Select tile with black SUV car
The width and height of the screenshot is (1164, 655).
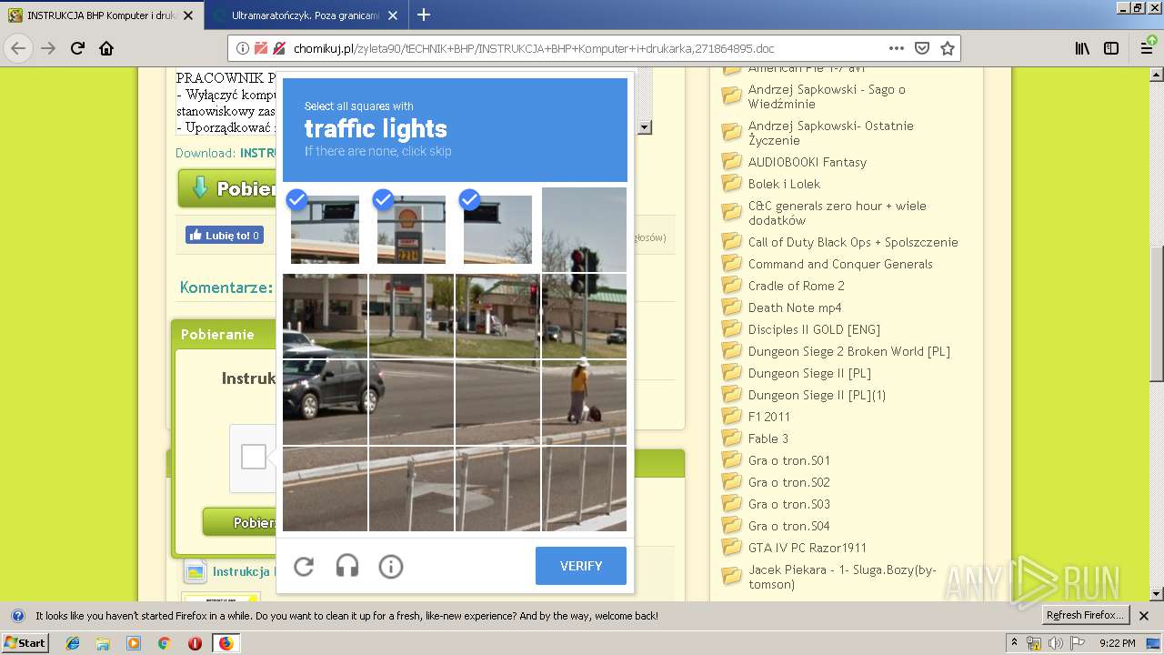pyautogui.click(x=325, y=402)
